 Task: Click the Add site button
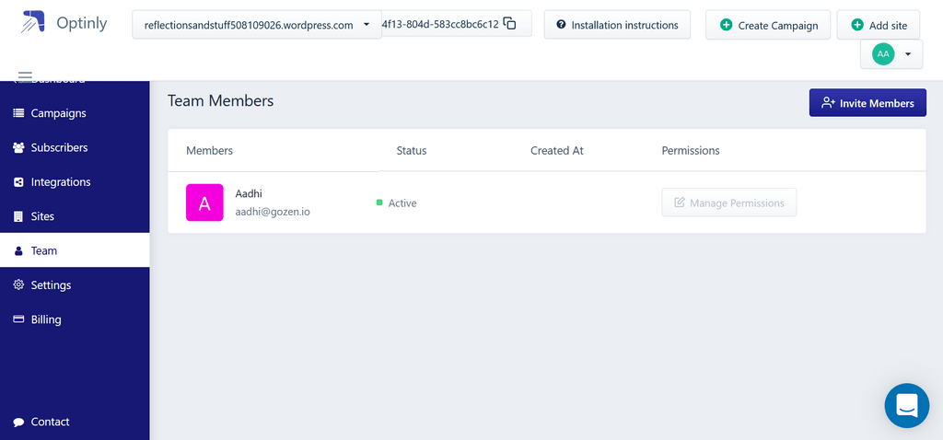click(x=878, y=25)
